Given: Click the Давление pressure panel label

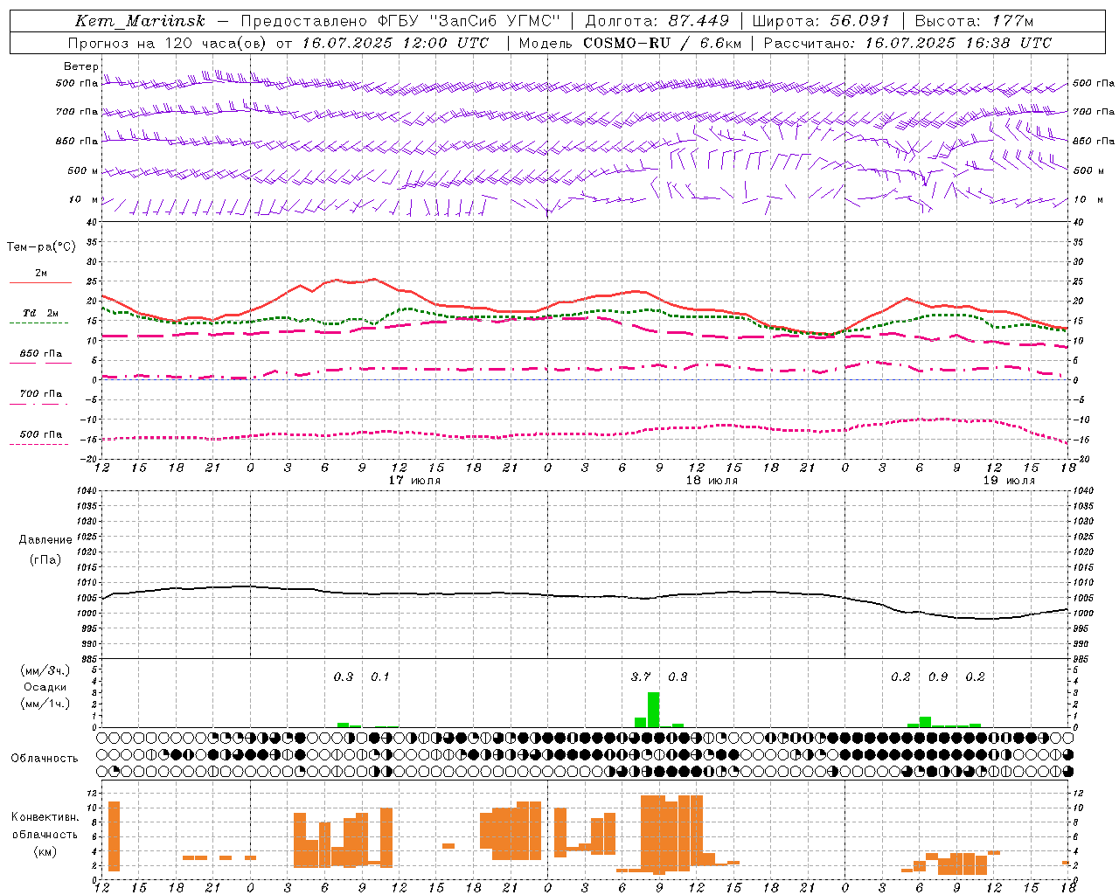Looking at the screenshot, I should coord(45,540).
